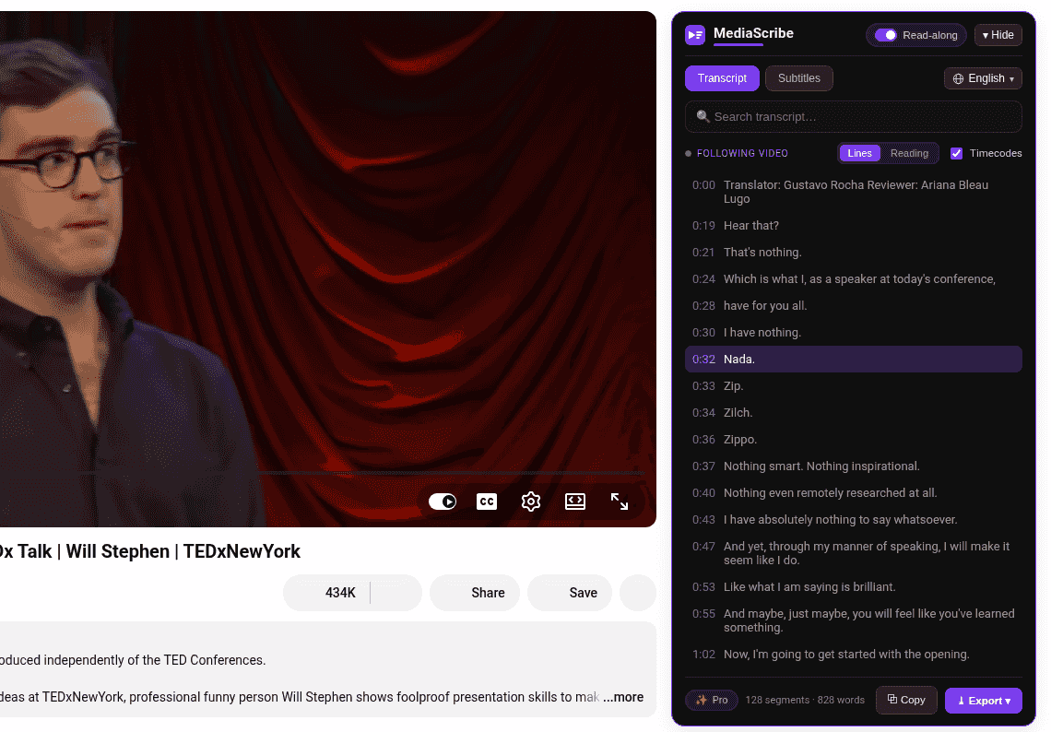Open the Pro upgrade badge
Image resolution: width=1051 pixels, height=732 pixels.
pos(711,700)
